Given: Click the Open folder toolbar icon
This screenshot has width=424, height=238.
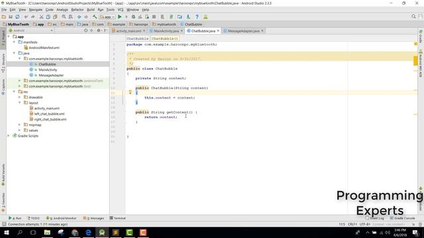Looking at the screenshot, I should tap(4, 17).
